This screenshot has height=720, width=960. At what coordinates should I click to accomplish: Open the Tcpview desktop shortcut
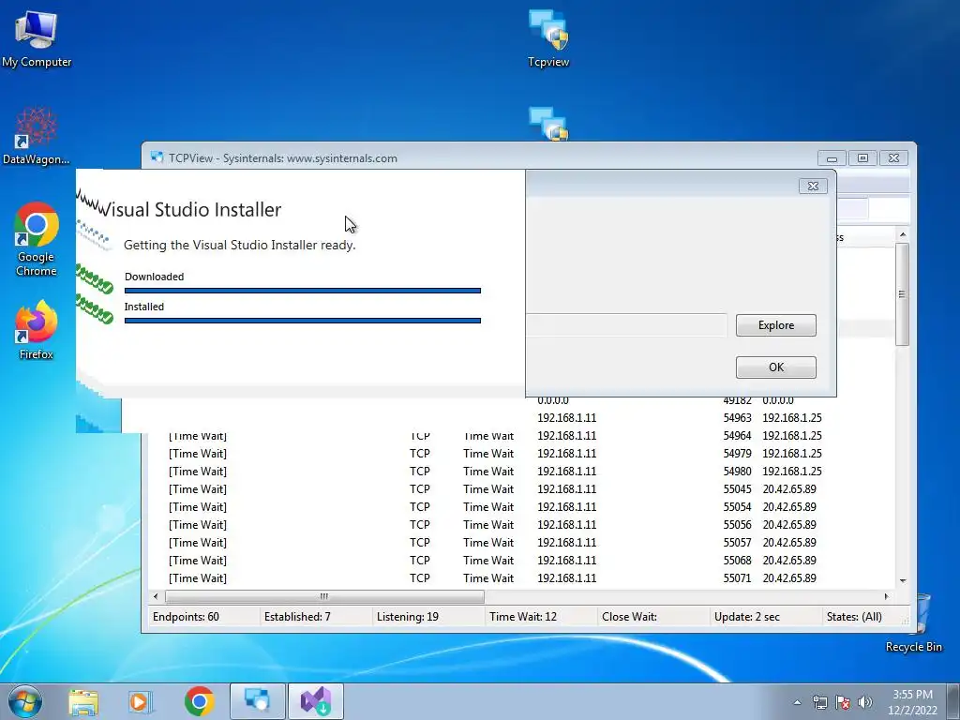tap(548, 37)
